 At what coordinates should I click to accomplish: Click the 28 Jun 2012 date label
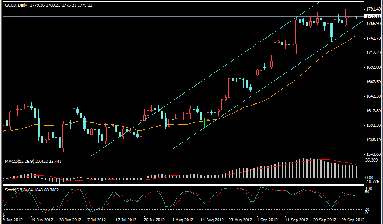[x=69, y=220]
